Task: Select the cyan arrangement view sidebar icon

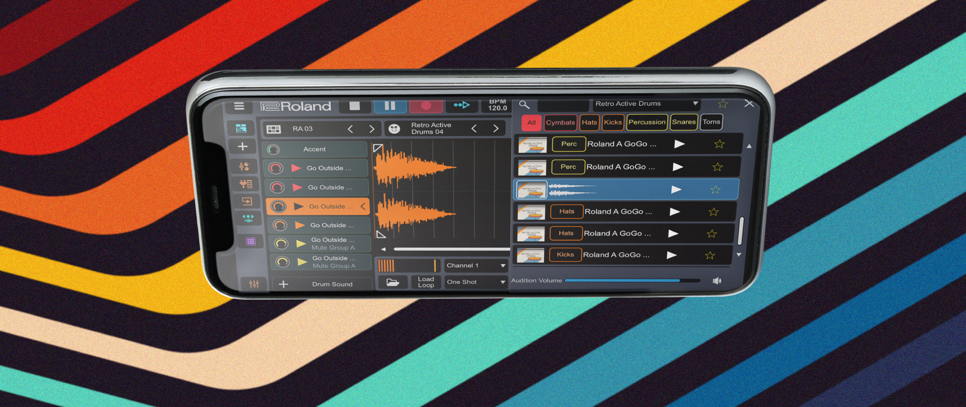Action: tap(241, 128)
